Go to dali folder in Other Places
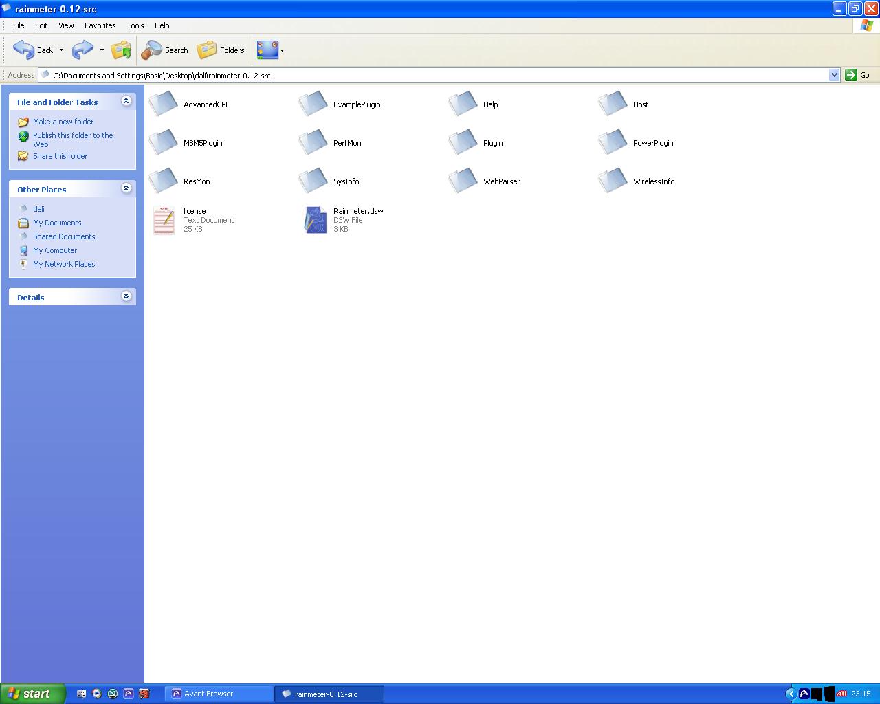Screen dimensions: 880x704 pos(38,209)
